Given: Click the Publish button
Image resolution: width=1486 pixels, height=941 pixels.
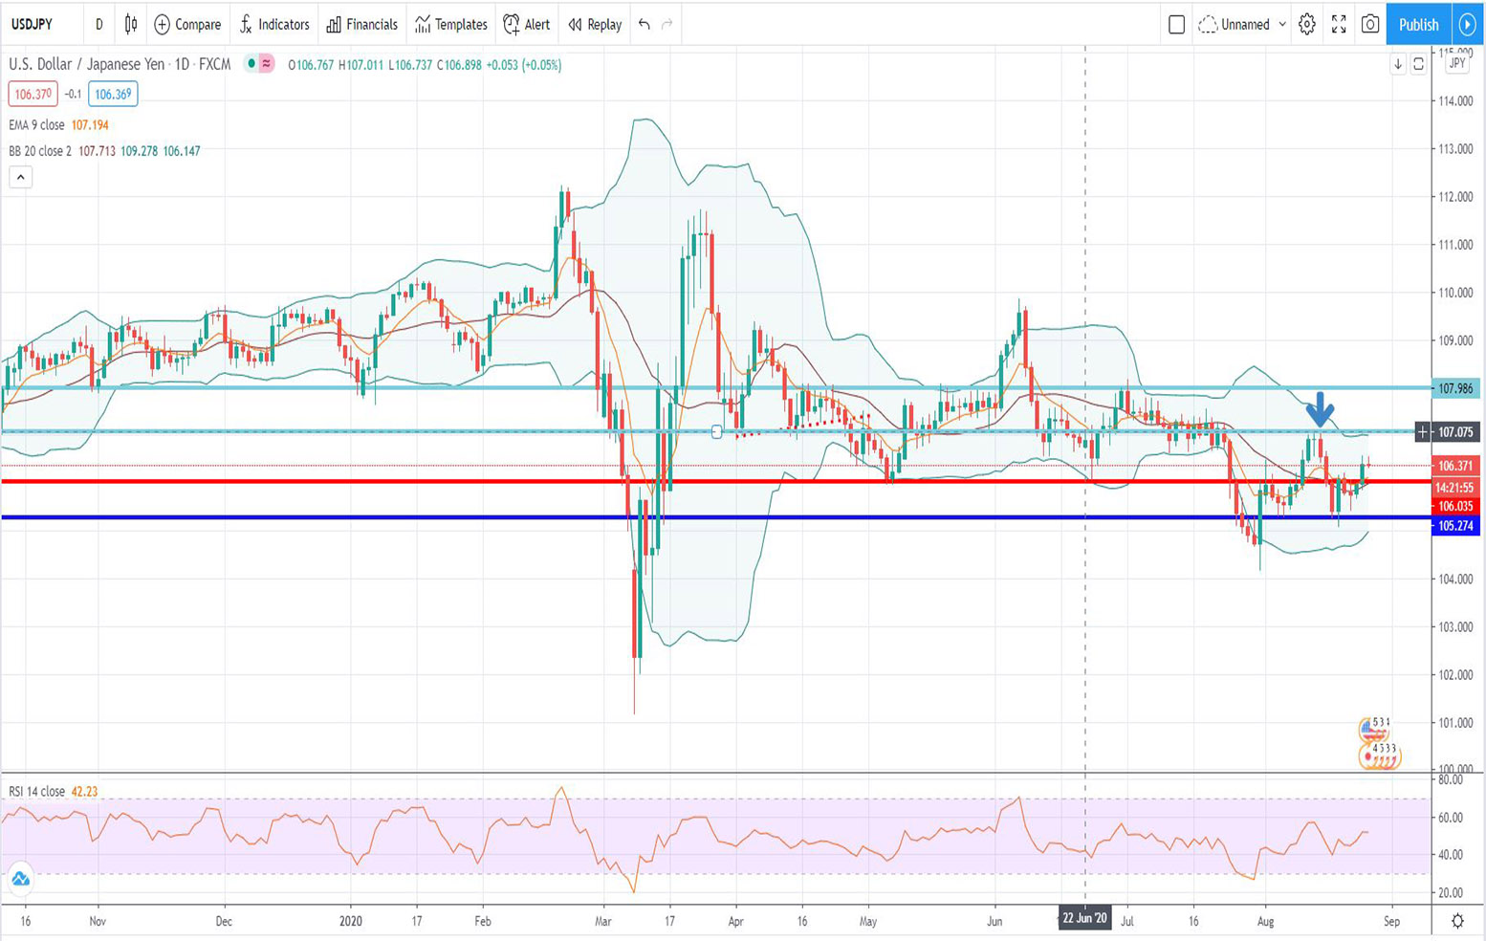Looking at the screenshot, I should pyautogui.click(x=1418, y=25).
